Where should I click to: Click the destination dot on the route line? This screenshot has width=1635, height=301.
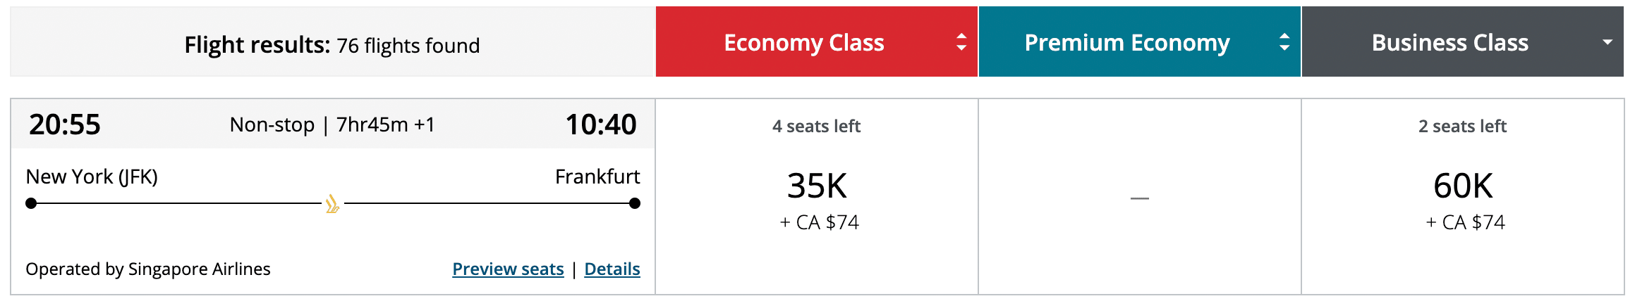635,203
